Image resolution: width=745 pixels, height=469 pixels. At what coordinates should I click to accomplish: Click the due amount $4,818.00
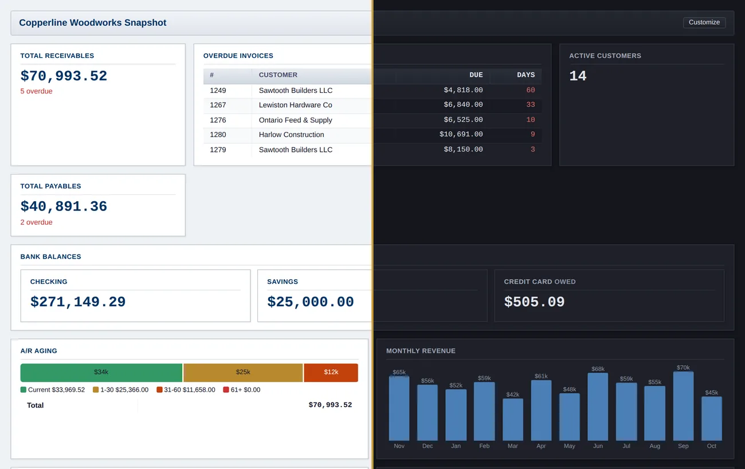463,90
